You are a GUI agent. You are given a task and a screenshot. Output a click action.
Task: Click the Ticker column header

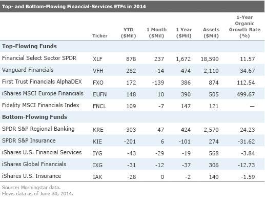pos(100,35)
